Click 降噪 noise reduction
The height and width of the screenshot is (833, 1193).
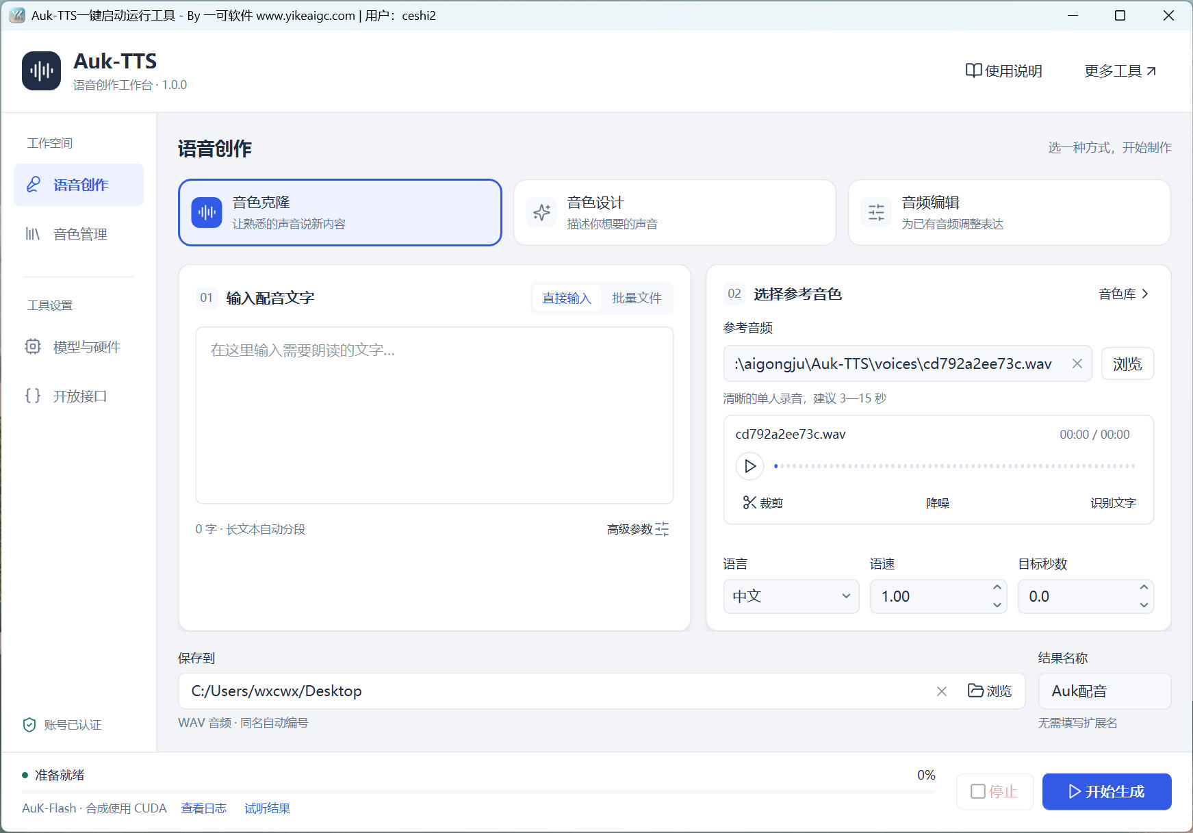[x=938, y=503]
